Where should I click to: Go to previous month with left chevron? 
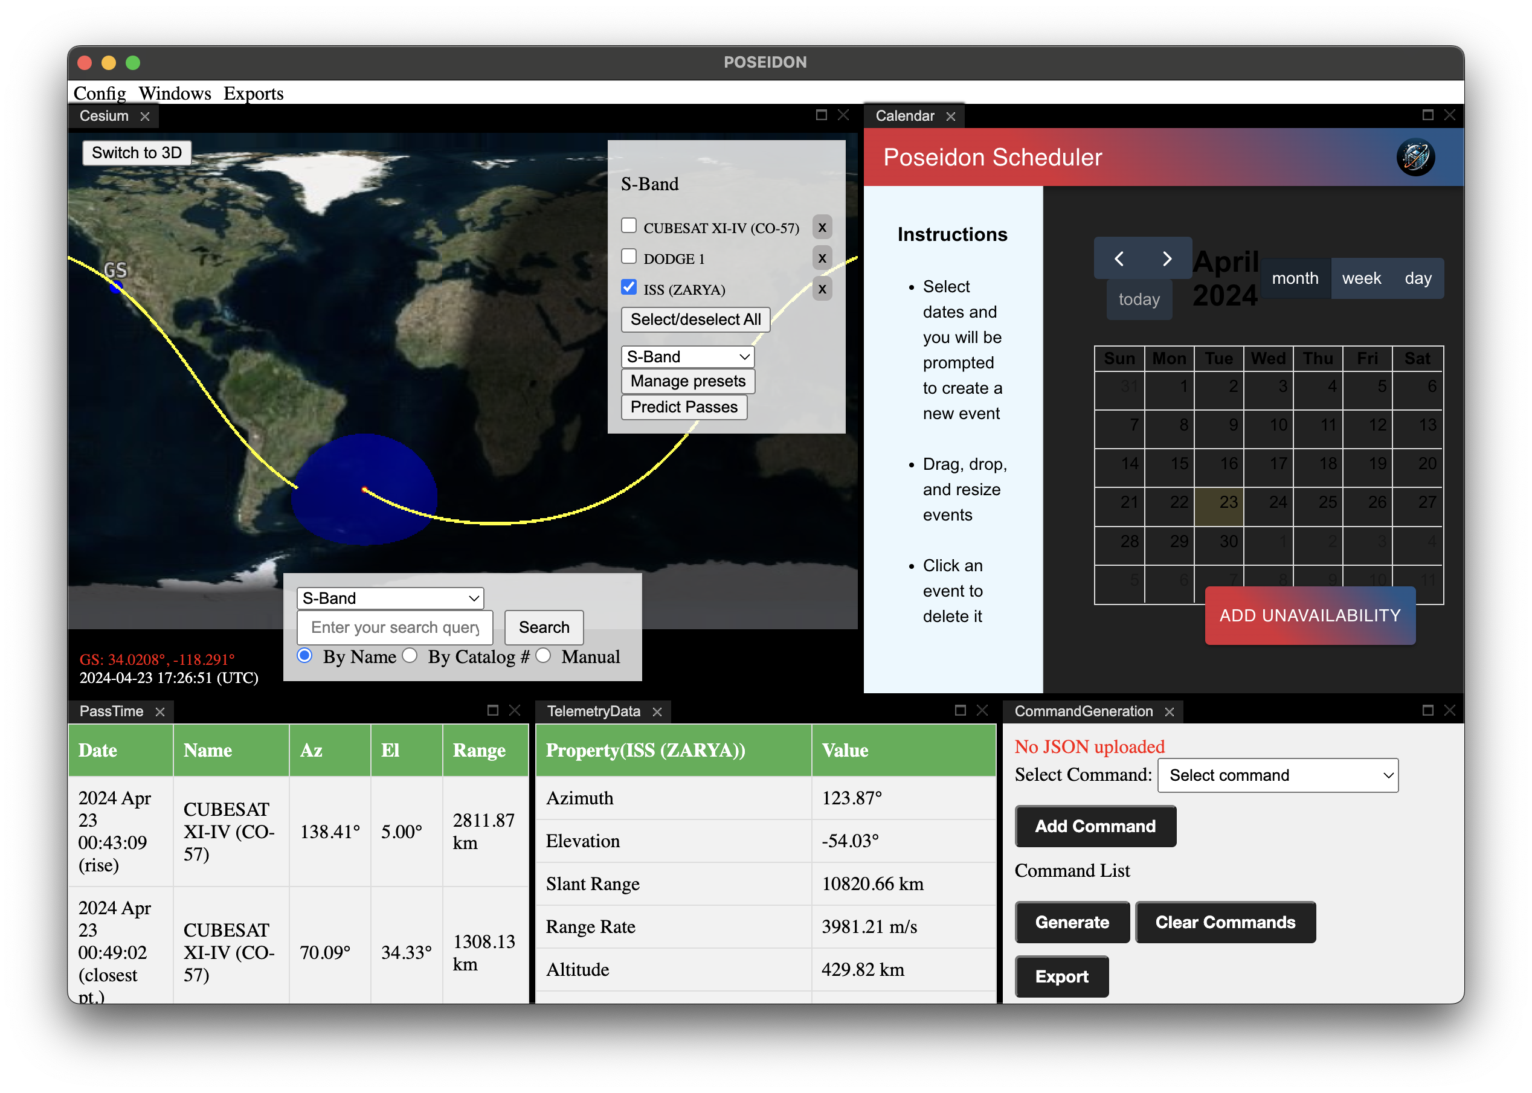click(1119, 258)
